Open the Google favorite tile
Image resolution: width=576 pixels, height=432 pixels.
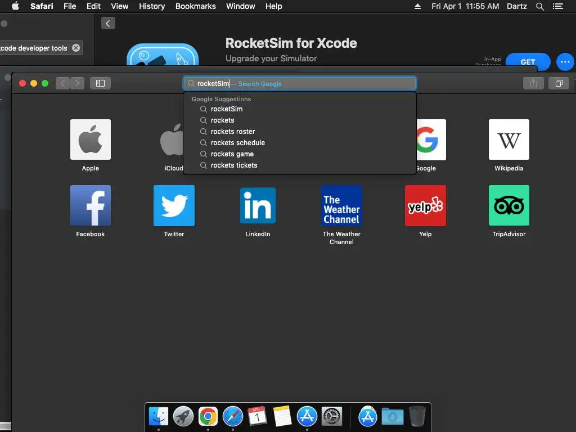point(431,139)
